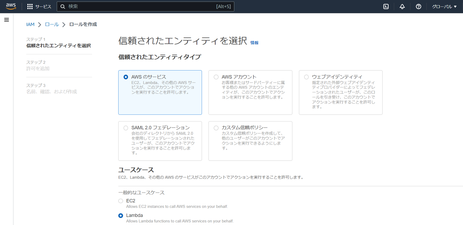Navigate to ロール breadcrumb link
The image size is (463, 225).
click(52, 24)
